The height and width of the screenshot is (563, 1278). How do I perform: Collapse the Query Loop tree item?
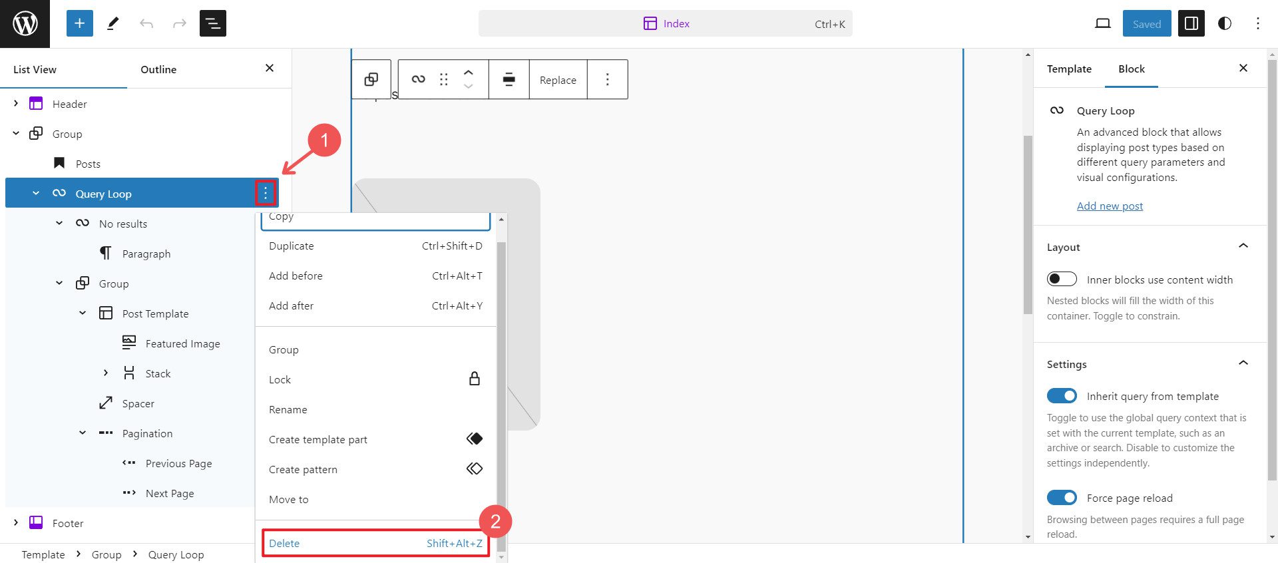36,193
